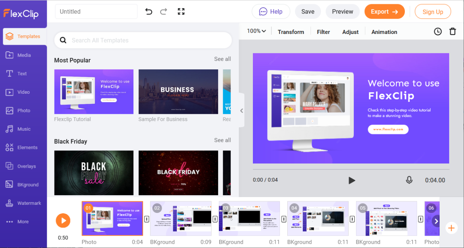Click transition icon between scenes 02 and 03

[215, 219]
